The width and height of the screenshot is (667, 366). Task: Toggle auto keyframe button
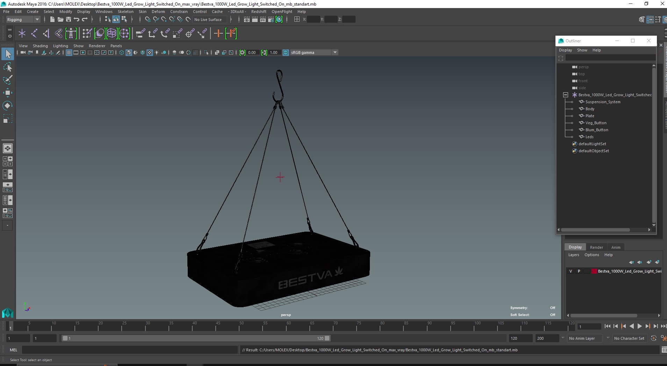point(654,338)
